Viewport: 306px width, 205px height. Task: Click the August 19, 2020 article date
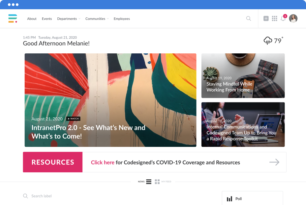point(219,78)
